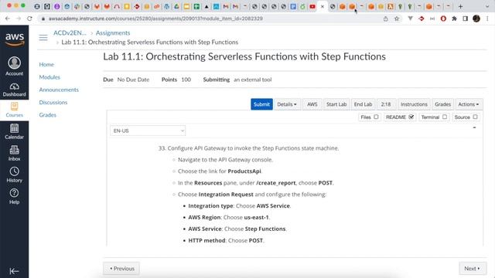The width and height of the screenshot is (495, 278).
Task: Open the Home course link
Action: tap(46, 65)
